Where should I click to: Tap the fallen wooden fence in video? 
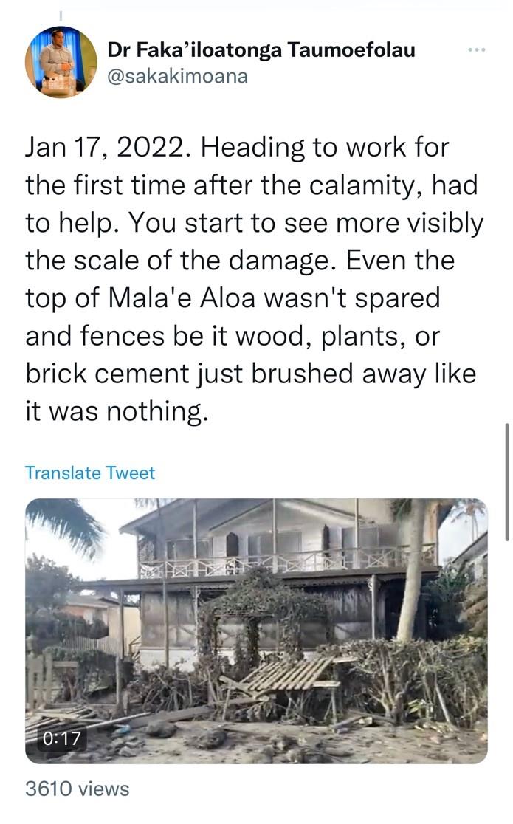288,673
